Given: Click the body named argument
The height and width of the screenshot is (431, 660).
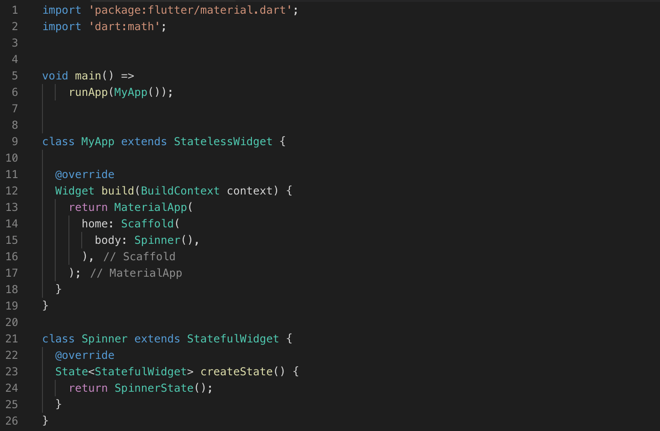Looking at the screenshot, I should (108, 240).
